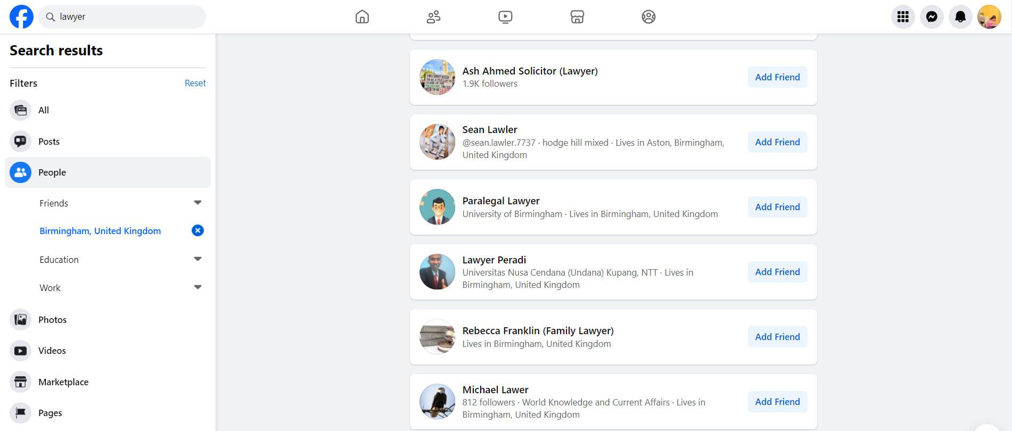Viewport: 1012px width, 431px height.
Task: Open the Watch video icon
Action: coord(505,17)
